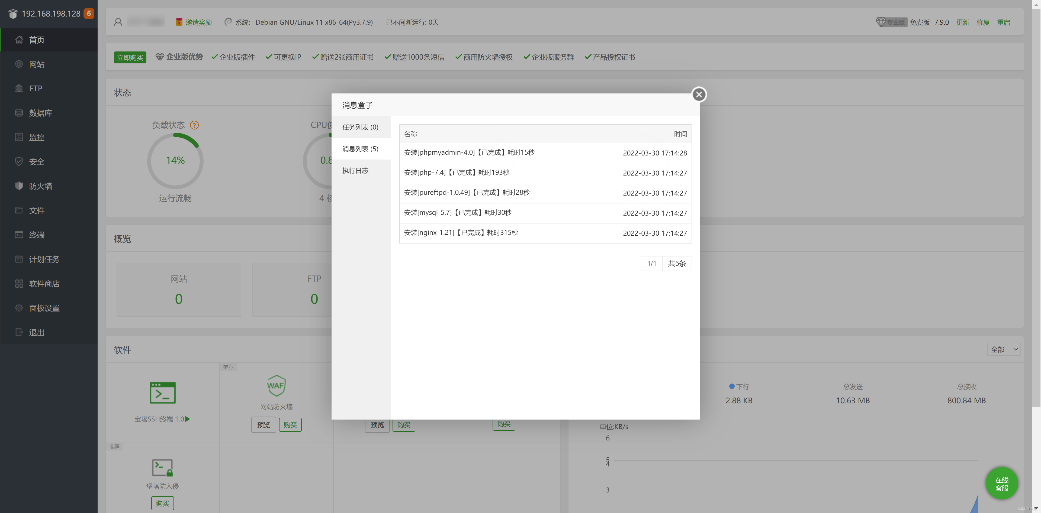Click the database icon beside 数据库

pos(19,113)
